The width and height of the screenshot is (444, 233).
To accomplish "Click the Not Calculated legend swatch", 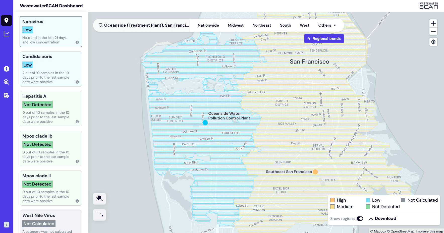I will click(x=403, y=200).
